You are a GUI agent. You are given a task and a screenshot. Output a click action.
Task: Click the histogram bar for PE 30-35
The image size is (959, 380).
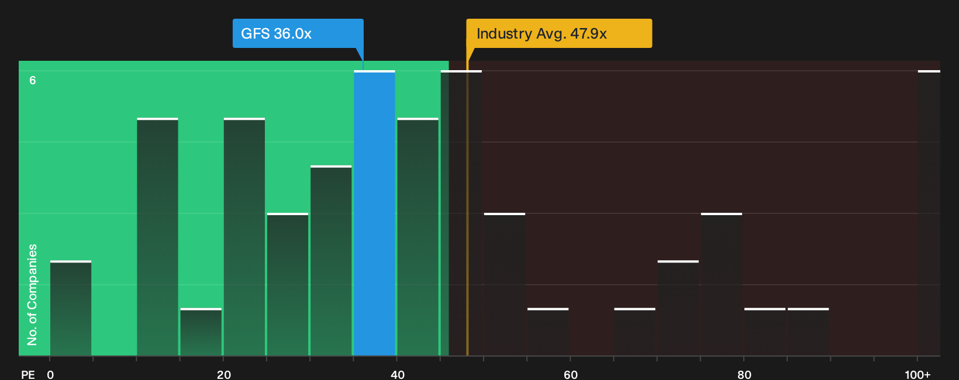[x=331, y=261]
